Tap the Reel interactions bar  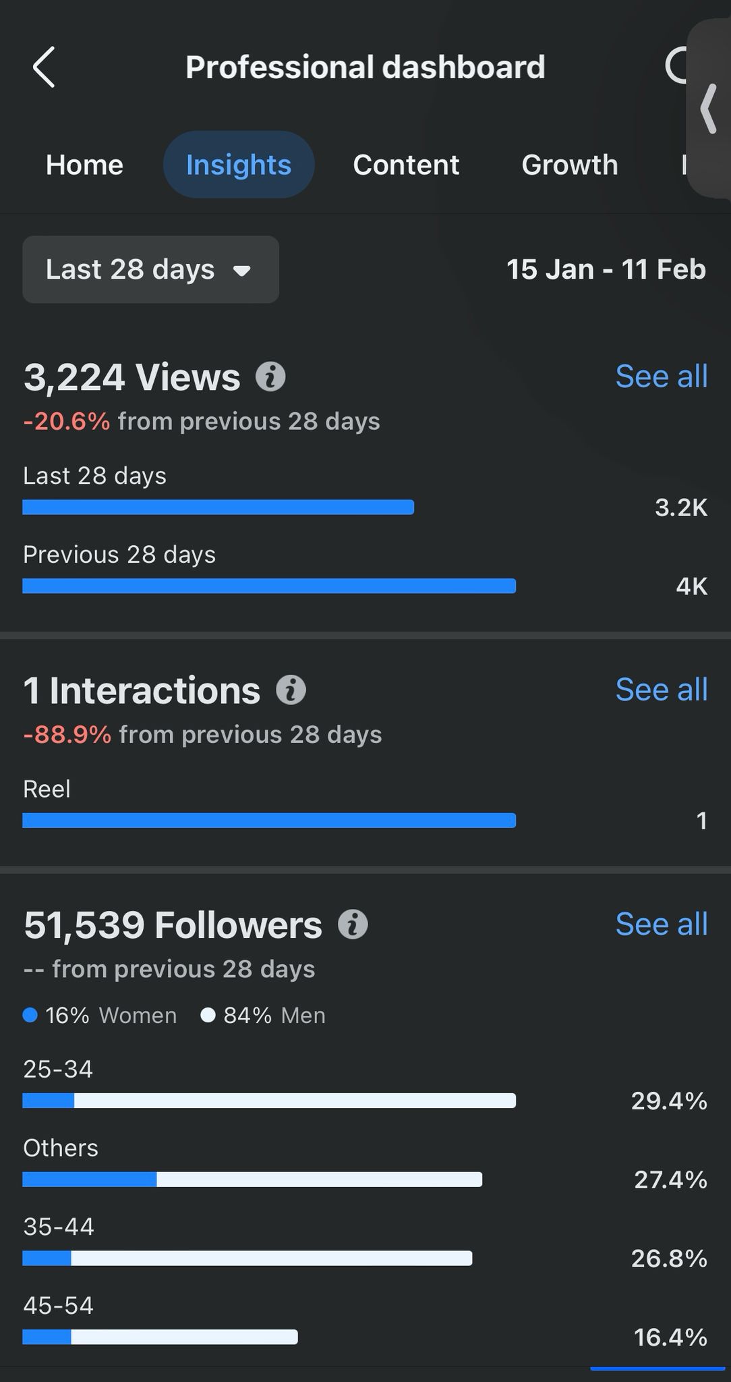pos(269,821)
